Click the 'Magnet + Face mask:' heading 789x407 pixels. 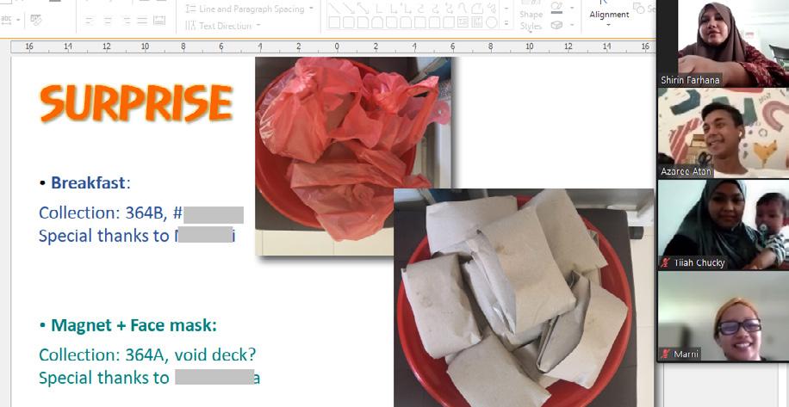134,325
